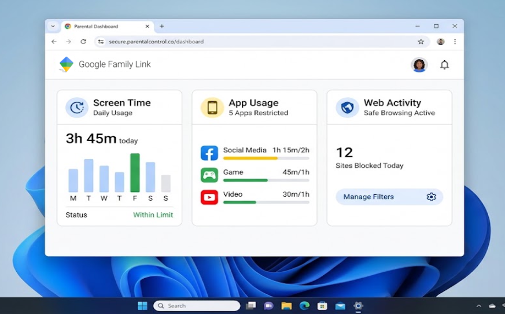Select the Monday bar in chart

click(x=73, y=180)
